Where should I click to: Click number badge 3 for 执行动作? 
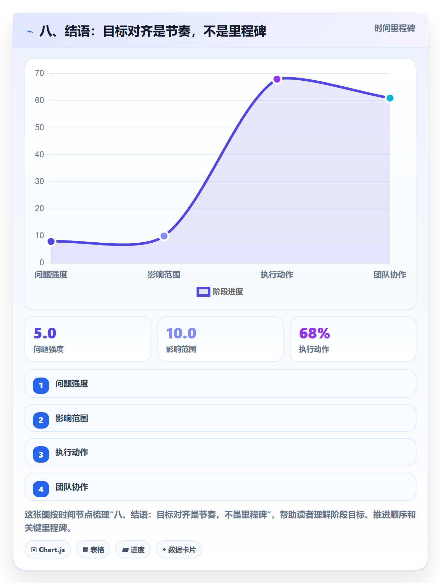(41, 454)
